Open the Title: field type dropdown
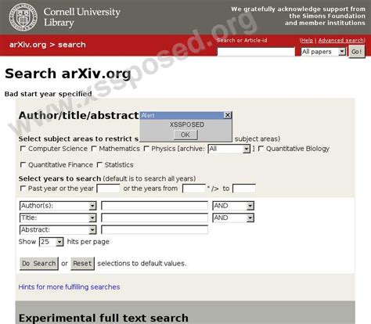371x324 pixels. 58,218
